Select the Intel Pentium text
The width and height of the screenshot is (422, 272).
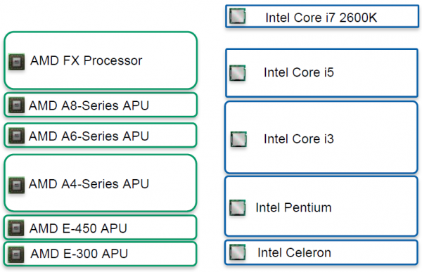click(293, 208)
